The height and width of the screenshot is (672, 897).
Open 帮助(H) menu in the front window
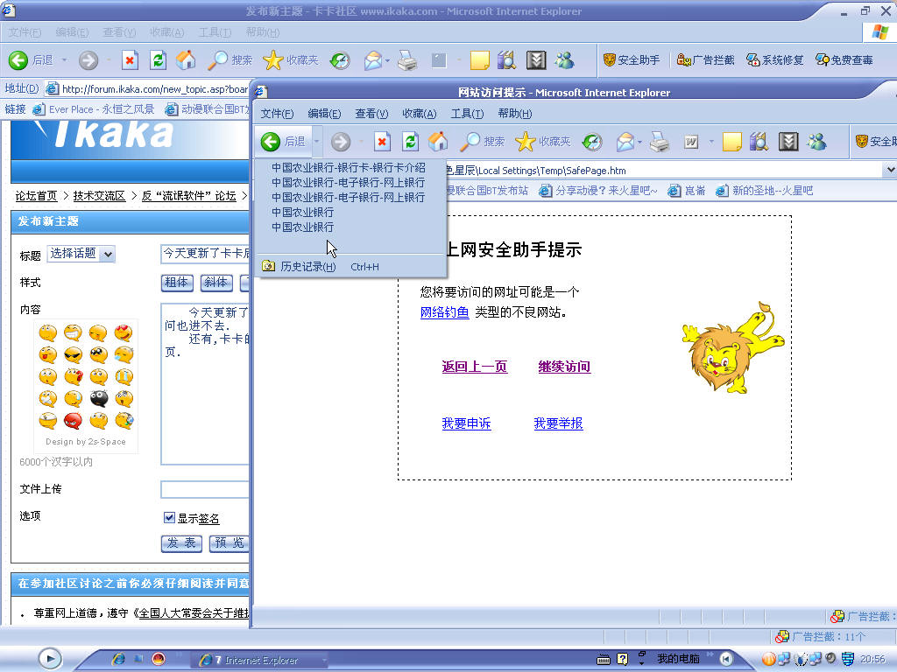pyautogui.click(x=515, y=114)
